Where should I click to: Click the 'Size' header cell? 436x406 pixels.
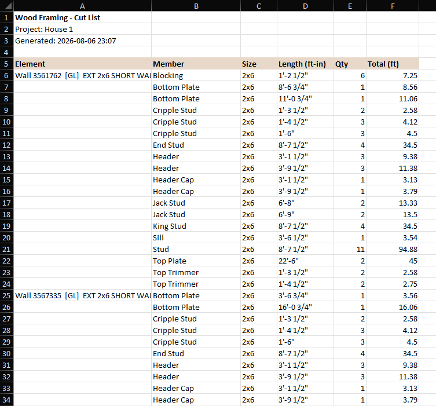point(259,64)
